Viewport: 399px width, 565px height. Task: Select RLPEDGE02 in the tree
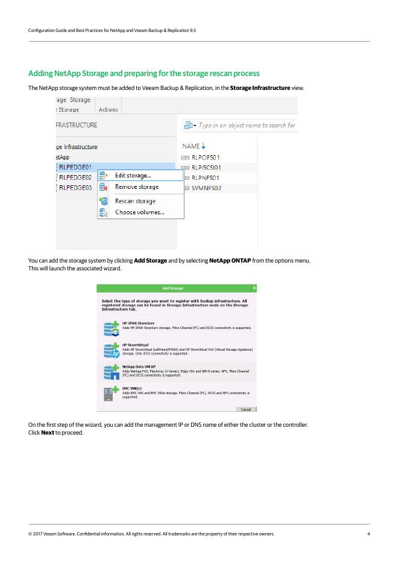coord(75,177)
